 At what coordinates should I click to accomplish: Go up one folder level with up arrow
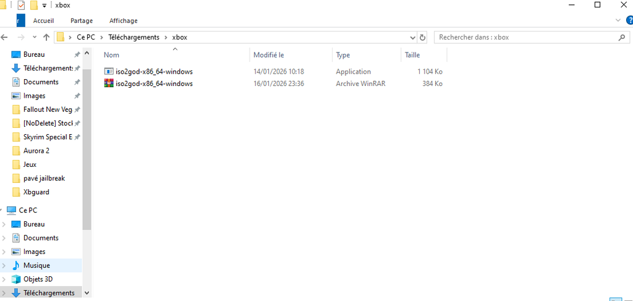click(46, 37)
